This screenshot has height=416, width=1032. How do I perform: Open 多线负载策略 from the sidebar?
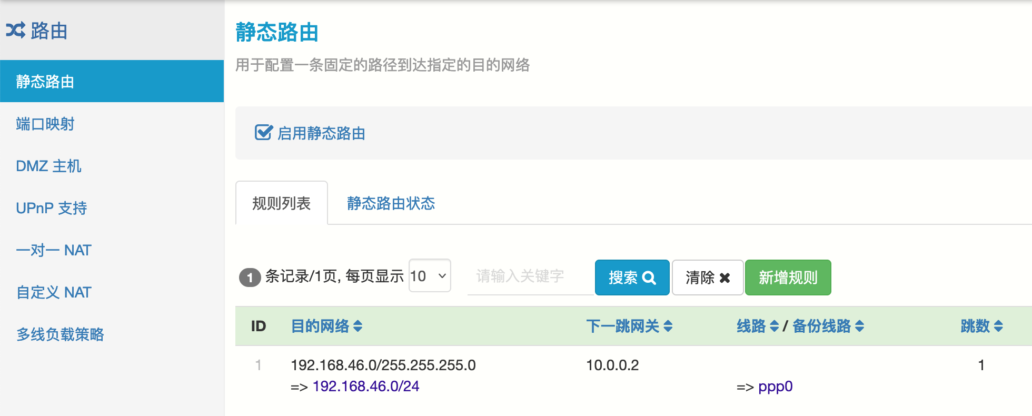(x=60, y=334)
